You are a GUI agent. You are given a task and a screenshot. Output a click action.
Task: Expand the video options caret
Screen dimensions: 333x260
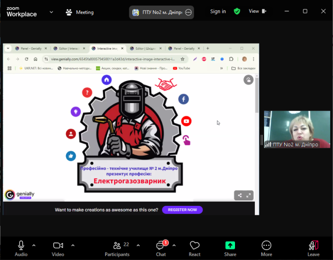pos(73,245)
